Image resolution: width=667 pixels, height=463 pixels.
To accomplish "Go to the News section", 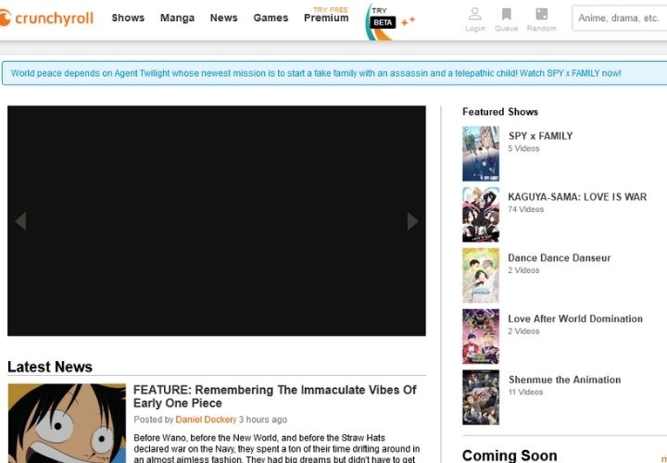I will (x=223, y=18).
